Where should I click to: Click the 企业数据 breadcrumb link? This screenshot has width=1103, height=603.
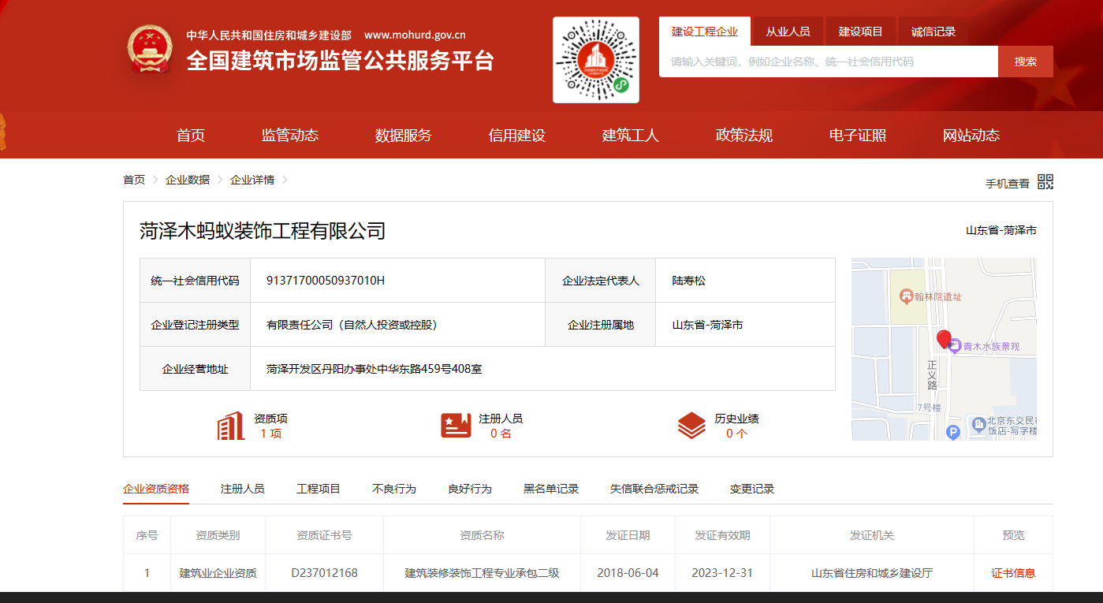point(188,180)
